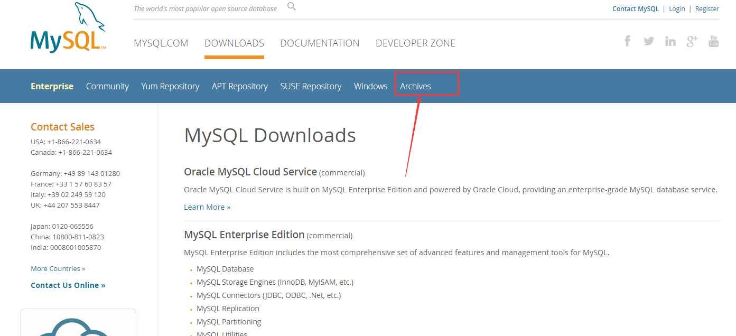Image resolution: width=736 pixels, height=336 pixels.
Task: Click the Germany phone number line
Action: click(x=75, y=173)
